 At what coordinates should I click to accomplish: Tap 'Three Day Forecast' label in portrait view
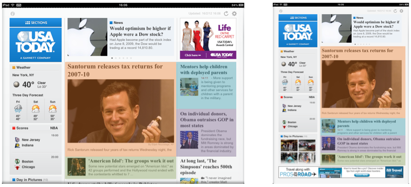tap(292, 72)
